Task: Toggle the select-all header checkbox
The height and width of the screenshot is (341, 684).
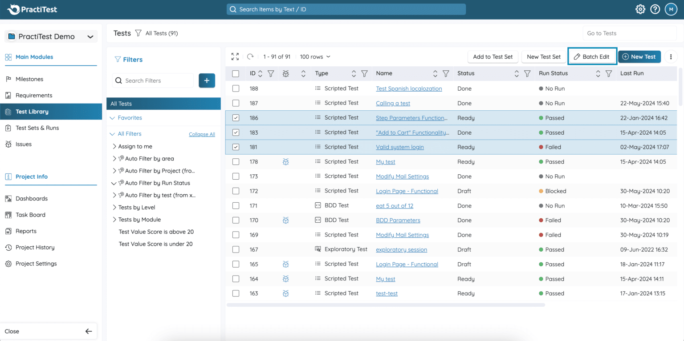Action: (x=236, y=74)
